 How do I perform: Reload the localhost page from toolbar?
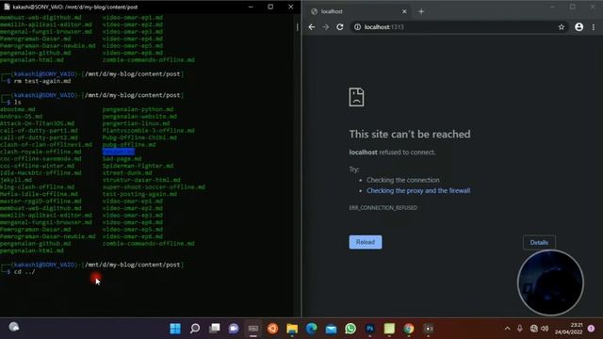[x=340, y=27]
